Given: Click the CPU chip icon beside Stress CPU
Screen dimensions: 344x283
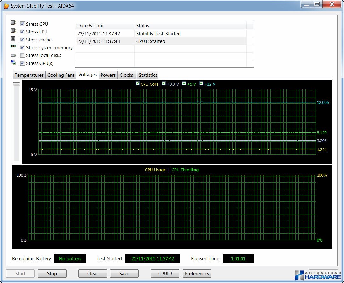Looking at the screenshot, I should (13, 23).
